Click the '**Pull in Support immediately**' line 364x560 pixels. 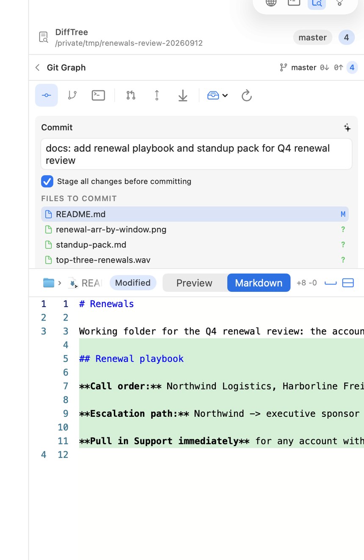pos(221,441)
